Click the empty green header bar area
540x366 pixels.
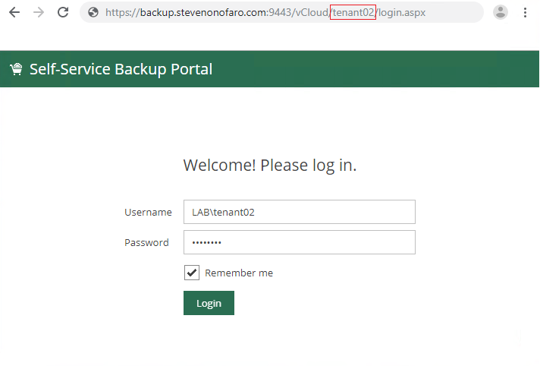379,70
